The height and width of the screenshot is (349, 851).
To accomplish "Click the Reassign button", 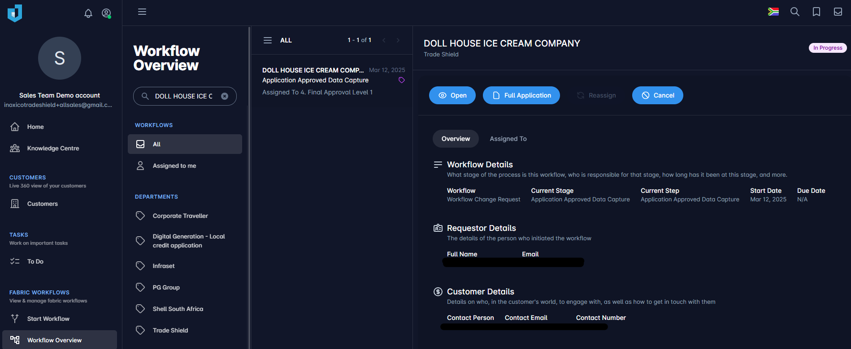I will (596, 95).
